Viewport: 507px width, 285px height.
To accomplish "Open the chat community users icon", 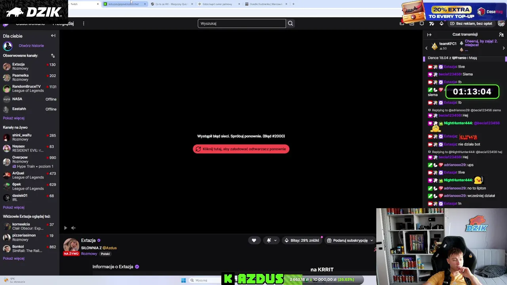I will pos(501,34).
